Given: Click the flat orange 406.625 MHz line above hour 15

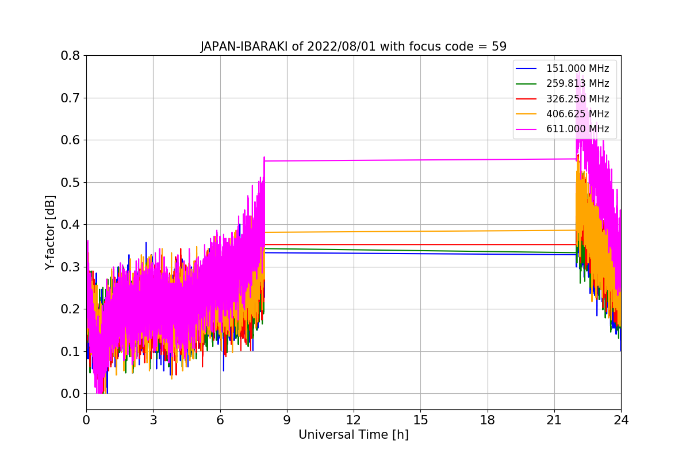Looking at the screenshot, I should pos(420,231).
